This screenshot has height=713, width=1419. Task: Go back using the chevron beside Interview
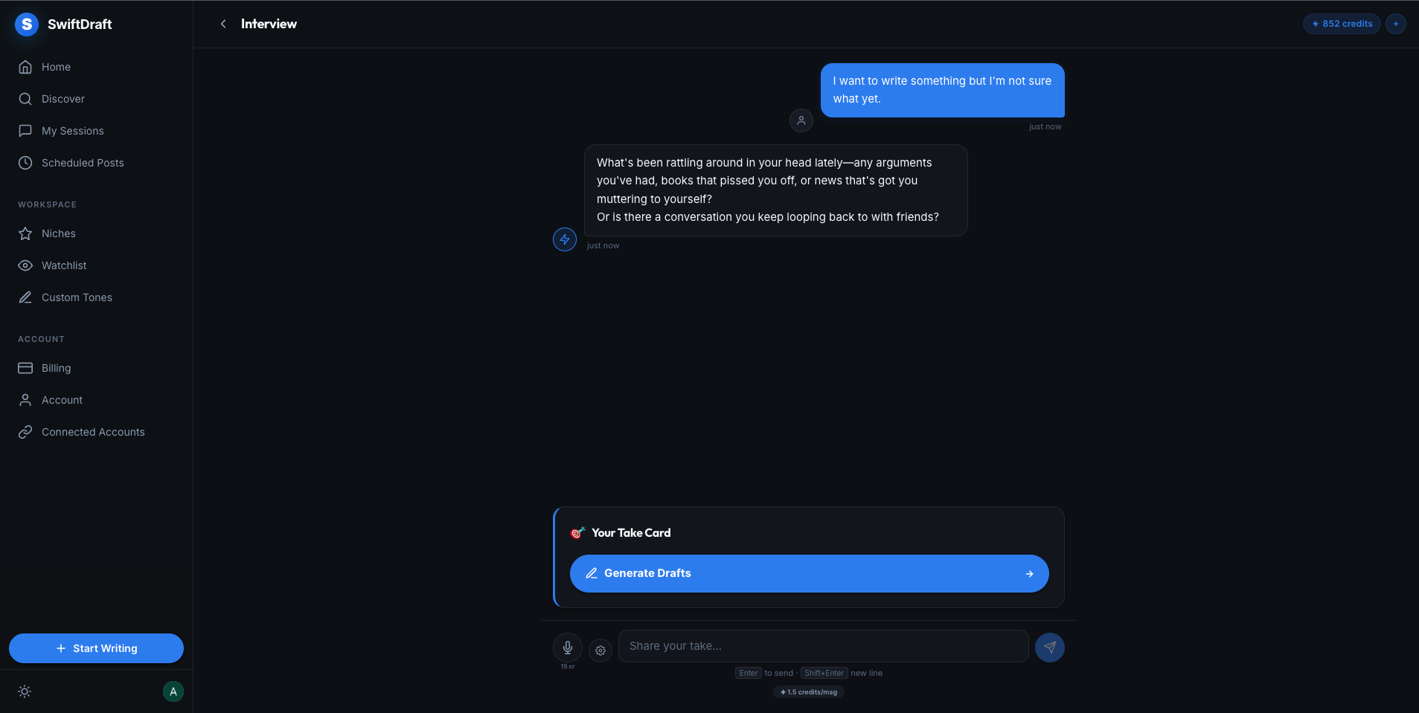[224, 24]
